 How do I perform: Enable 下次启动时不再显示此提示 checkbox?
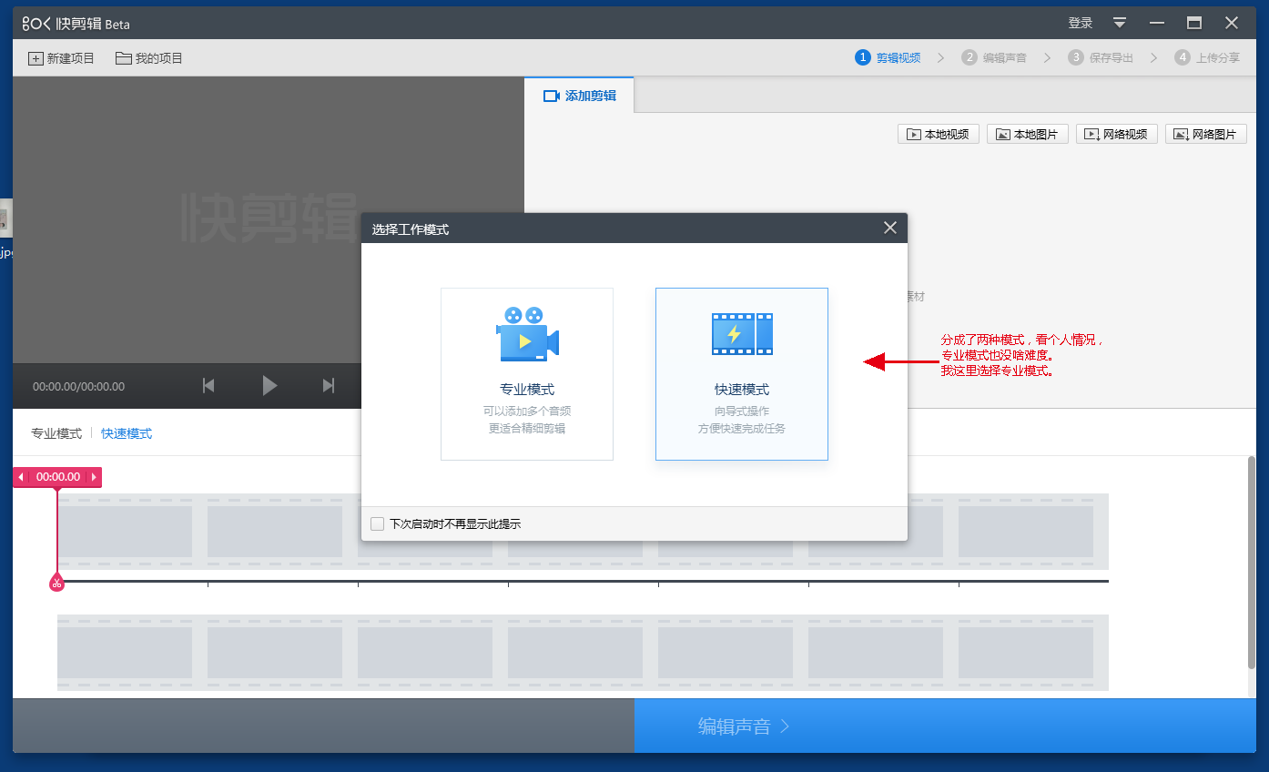(x=378, y=523)
